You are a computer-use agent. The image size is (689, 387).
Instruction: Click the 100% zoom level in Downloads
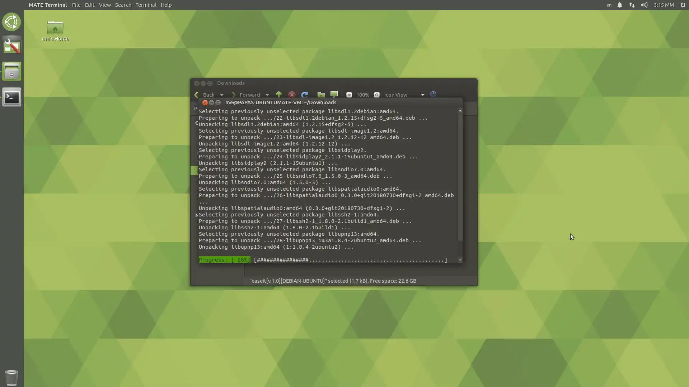tap(363, 95)
